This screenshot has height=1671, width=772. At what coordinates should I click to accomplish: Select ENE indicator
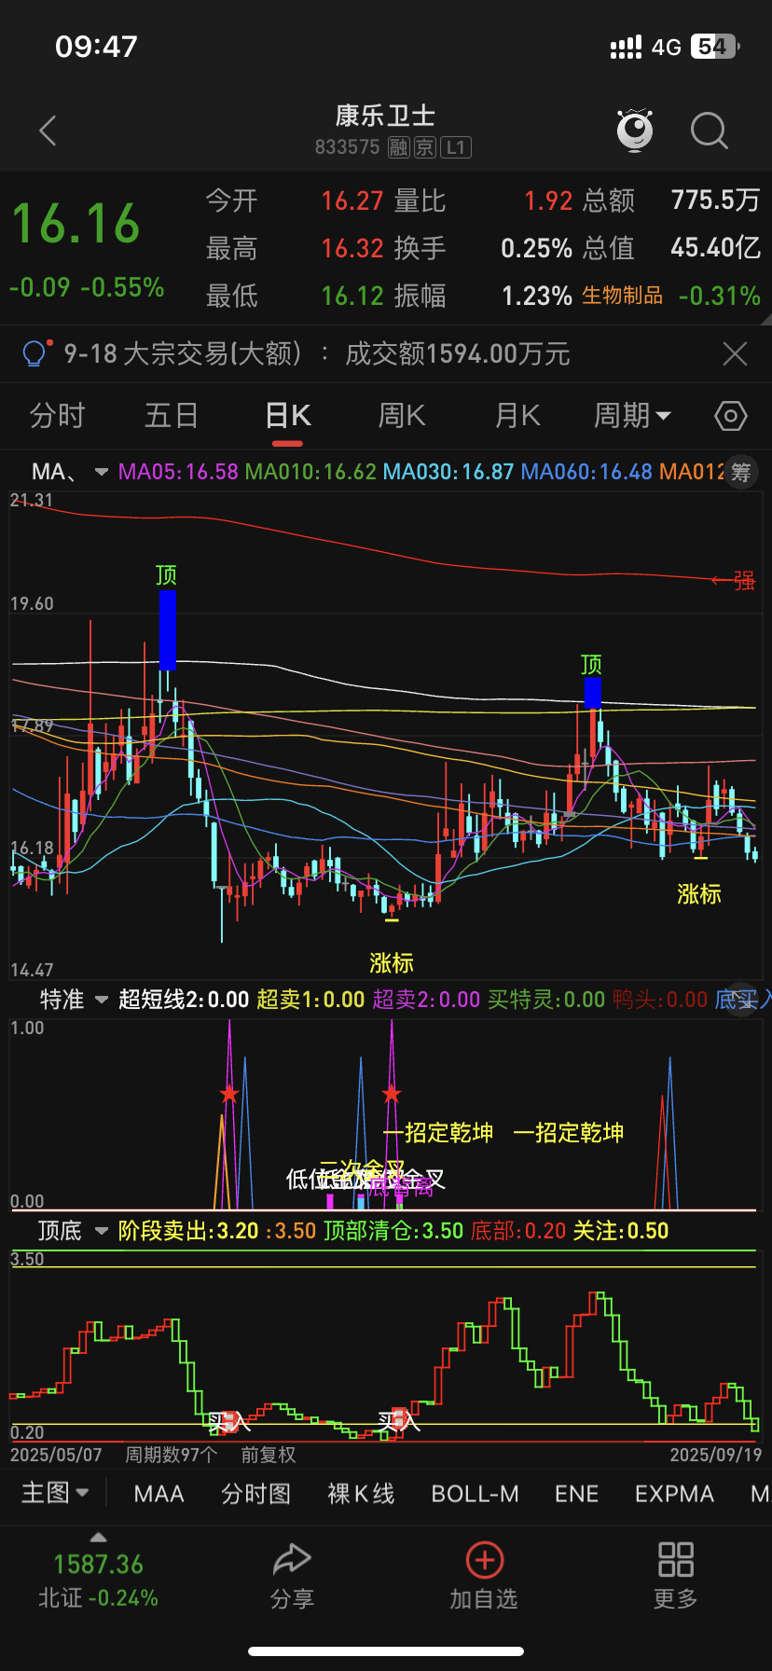coord(576,1494)
